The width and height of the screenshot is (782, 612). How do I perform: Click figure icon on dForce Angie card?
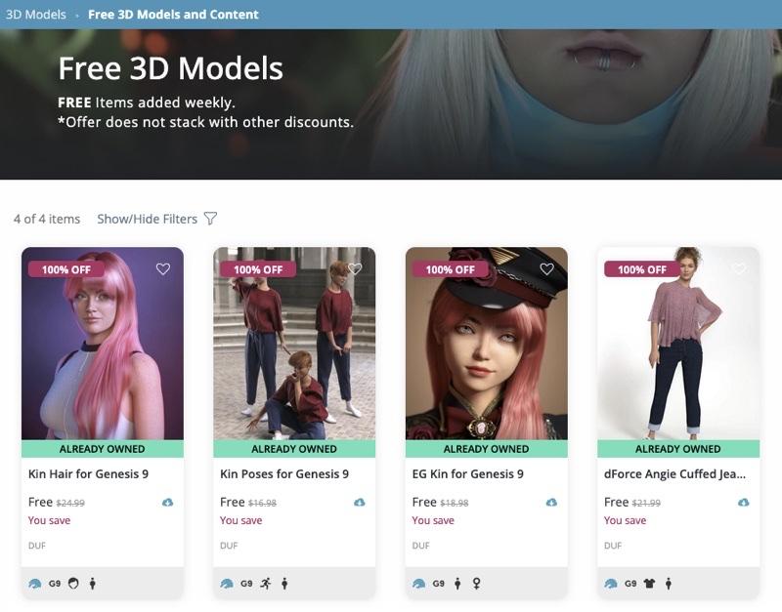pyautogui.click(x=669, y=583)
